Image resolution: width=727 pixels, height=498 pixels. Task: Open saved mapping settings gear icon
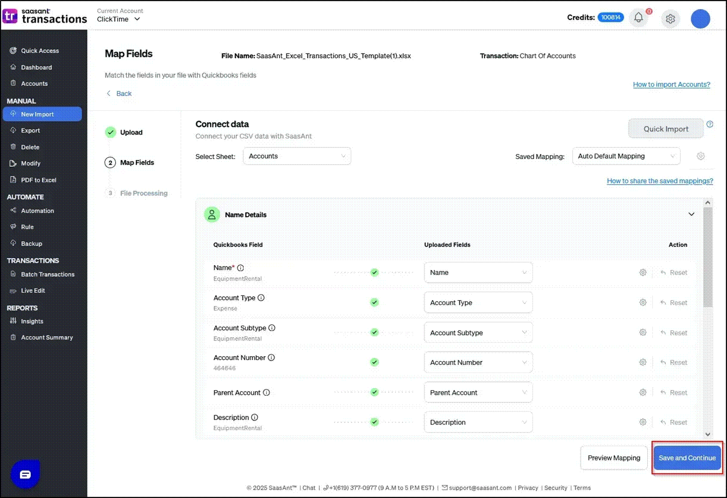pyautogui.click(x=701, y=156)
